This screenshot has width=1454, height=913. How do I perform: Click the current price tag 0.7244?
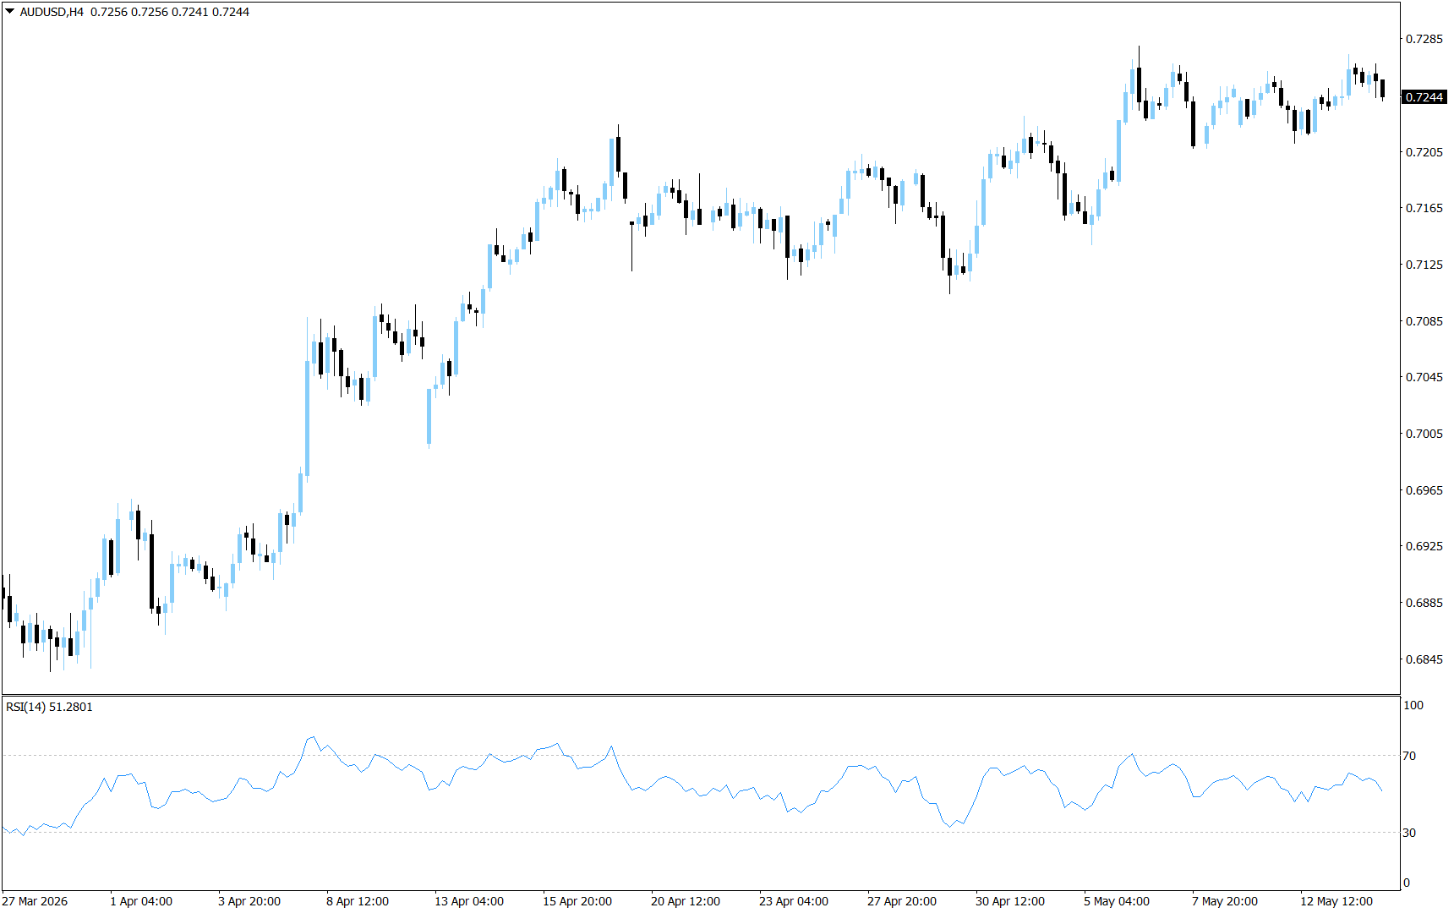1424,97
